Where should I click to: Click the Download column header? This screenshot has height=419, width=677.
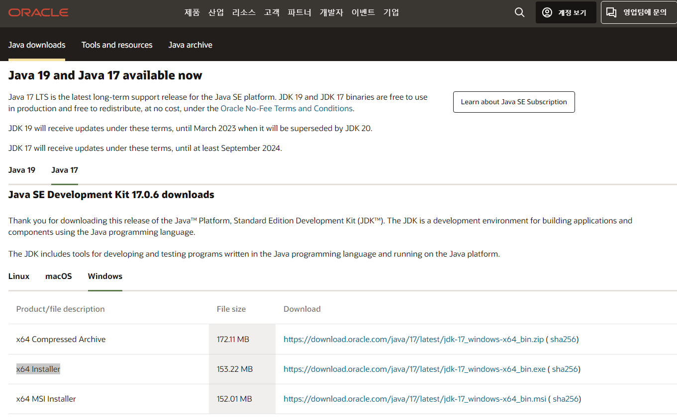[302, 309]
